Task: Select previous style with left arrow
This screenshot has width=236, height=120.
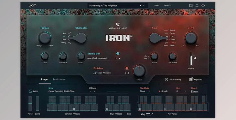Action: point(91,91)
